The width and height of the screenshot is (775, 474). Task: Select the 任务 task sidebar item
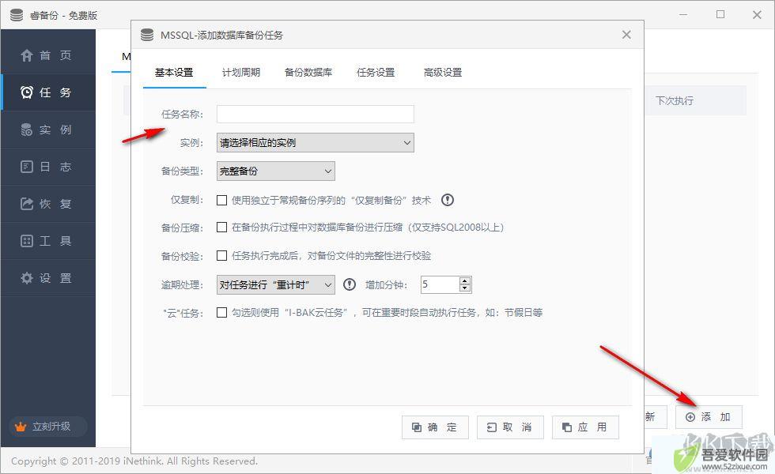48,92
